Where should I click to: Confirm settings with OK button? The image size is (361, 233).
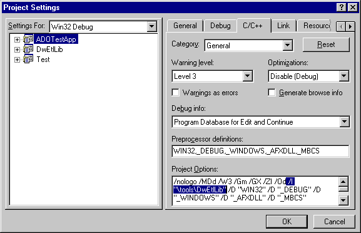point(287,222)
